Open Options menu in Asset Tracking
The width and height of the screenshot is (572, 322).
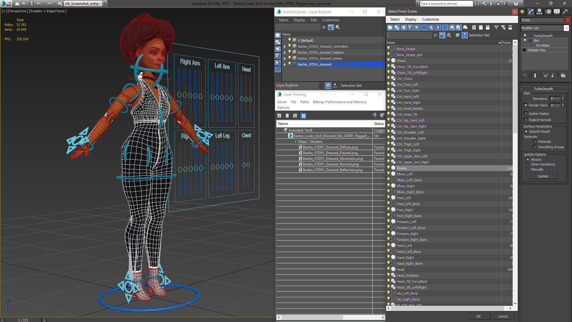pyautogui.click(x=283, y=108)
